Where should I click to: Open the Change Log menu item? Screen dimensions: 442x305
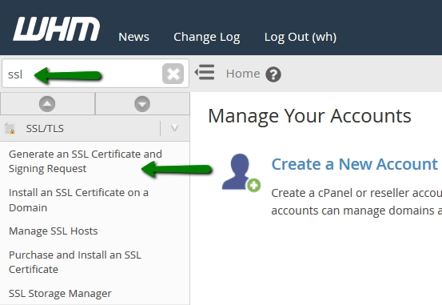[207, 37]
